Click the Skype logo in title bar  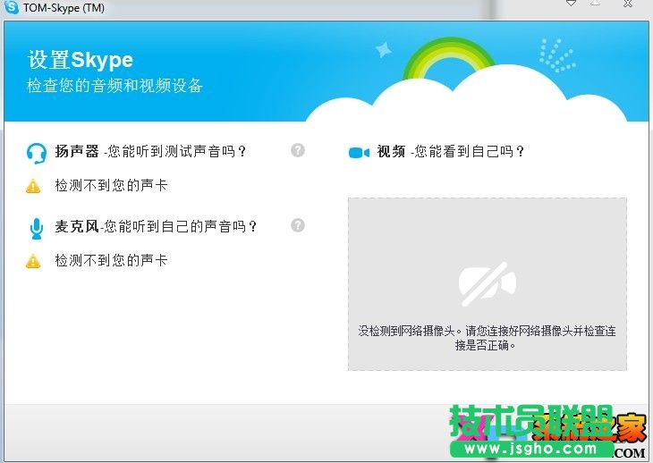pos(11,7)
